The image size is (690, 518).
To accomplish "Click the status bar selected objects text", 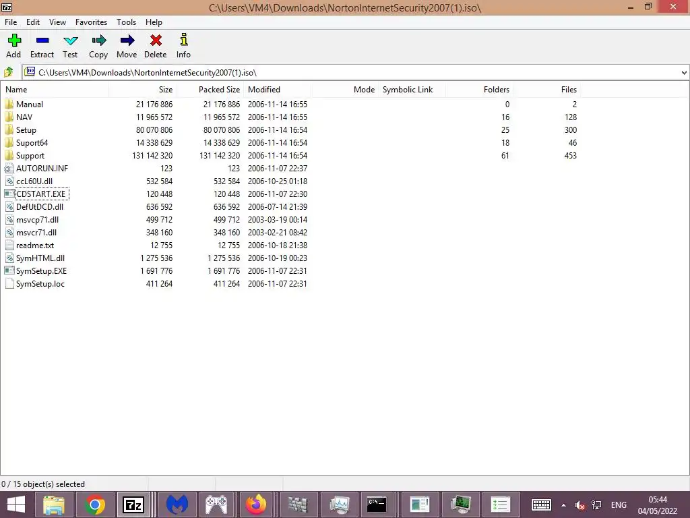I will coord(43,484).
